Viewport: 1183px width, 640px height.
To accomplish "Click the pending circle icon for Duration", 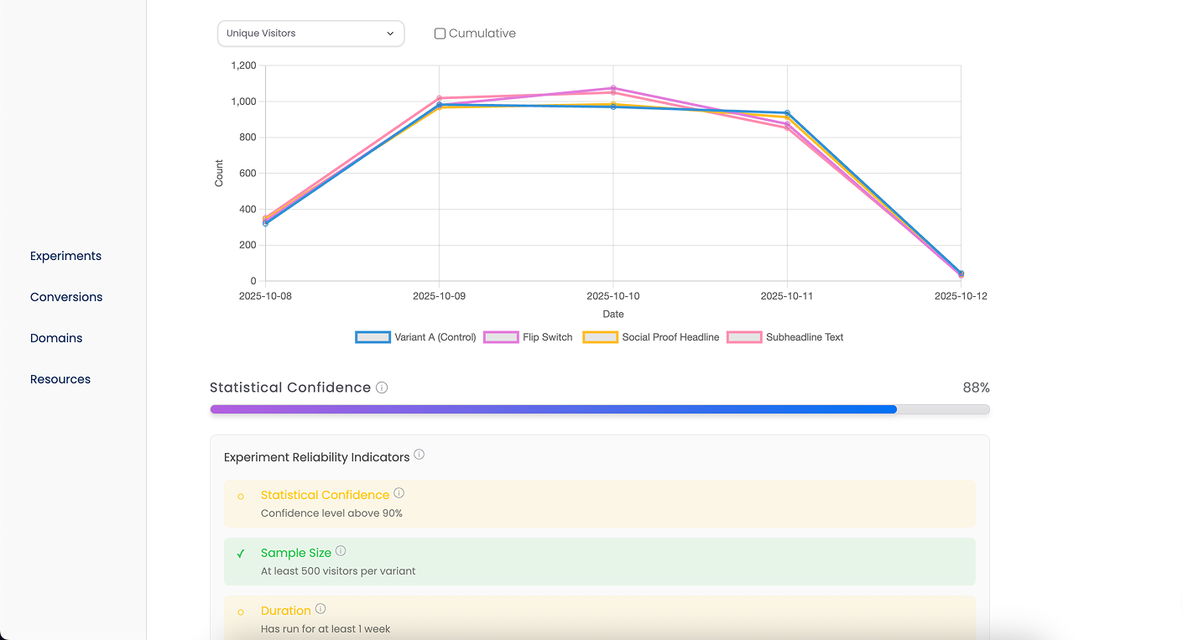I will pyautogui.click(x=241, y=612).
